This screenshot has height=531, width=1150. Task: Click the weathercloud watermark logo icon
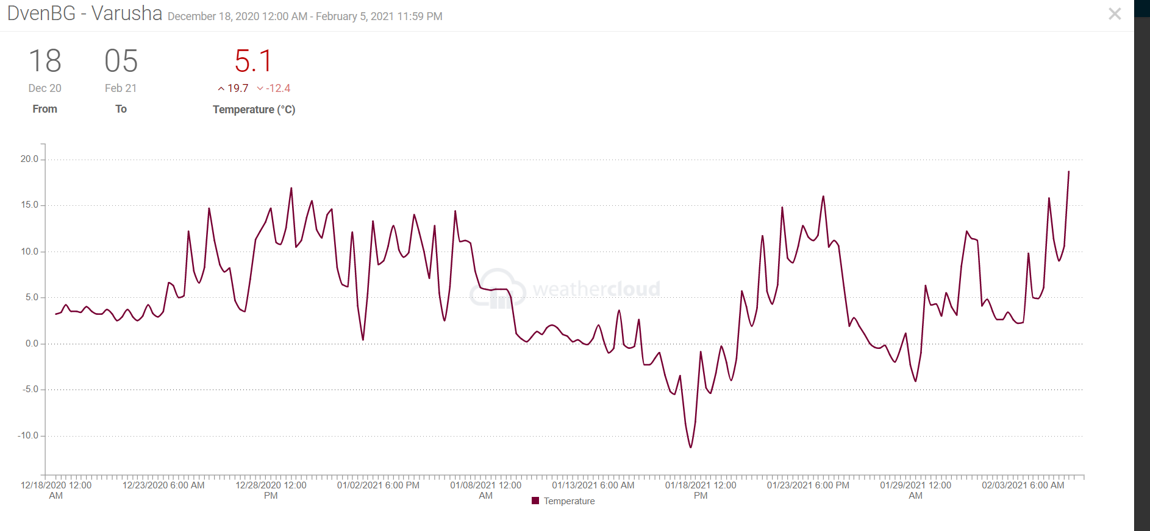point(498,289)
